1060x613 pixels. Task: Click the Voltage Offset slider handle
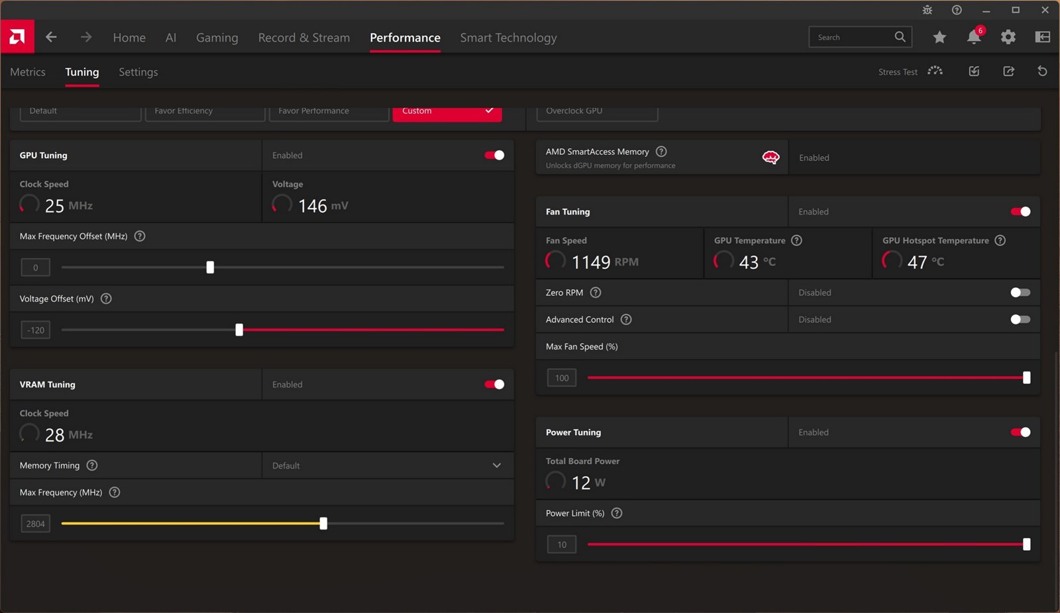pos(239,330)
